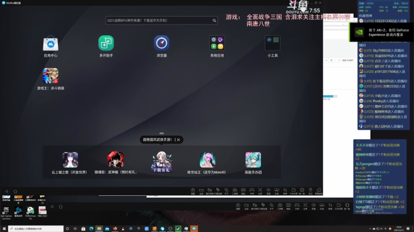Screen dimensions: 414x232
Task: Click Android home button in MuMu window
Action: [16, 191]
